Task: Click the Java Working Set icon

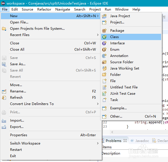Action: 104,68
